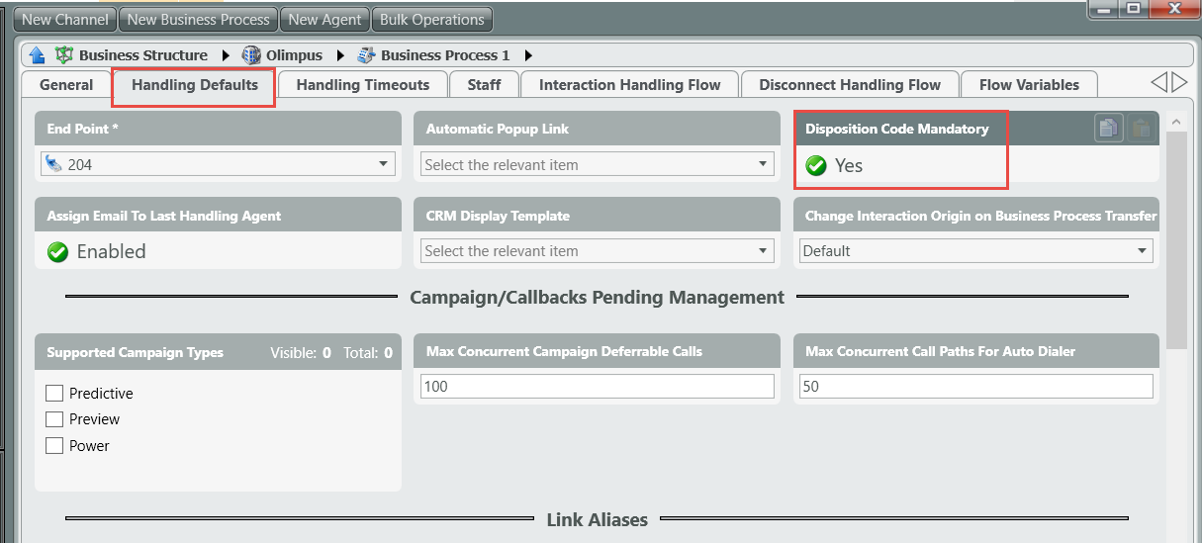Click the Business Process 1 breadcrumb icon

367,55
